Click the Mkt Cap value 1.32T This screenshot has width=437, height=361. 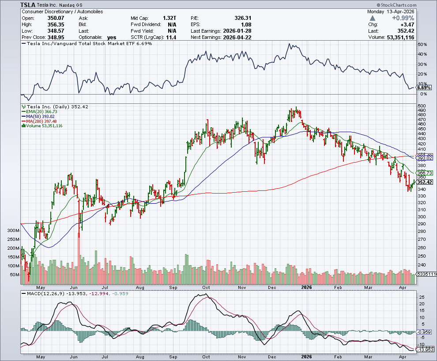pos(170,18)
